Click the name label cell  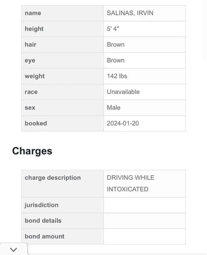(33, 13)
